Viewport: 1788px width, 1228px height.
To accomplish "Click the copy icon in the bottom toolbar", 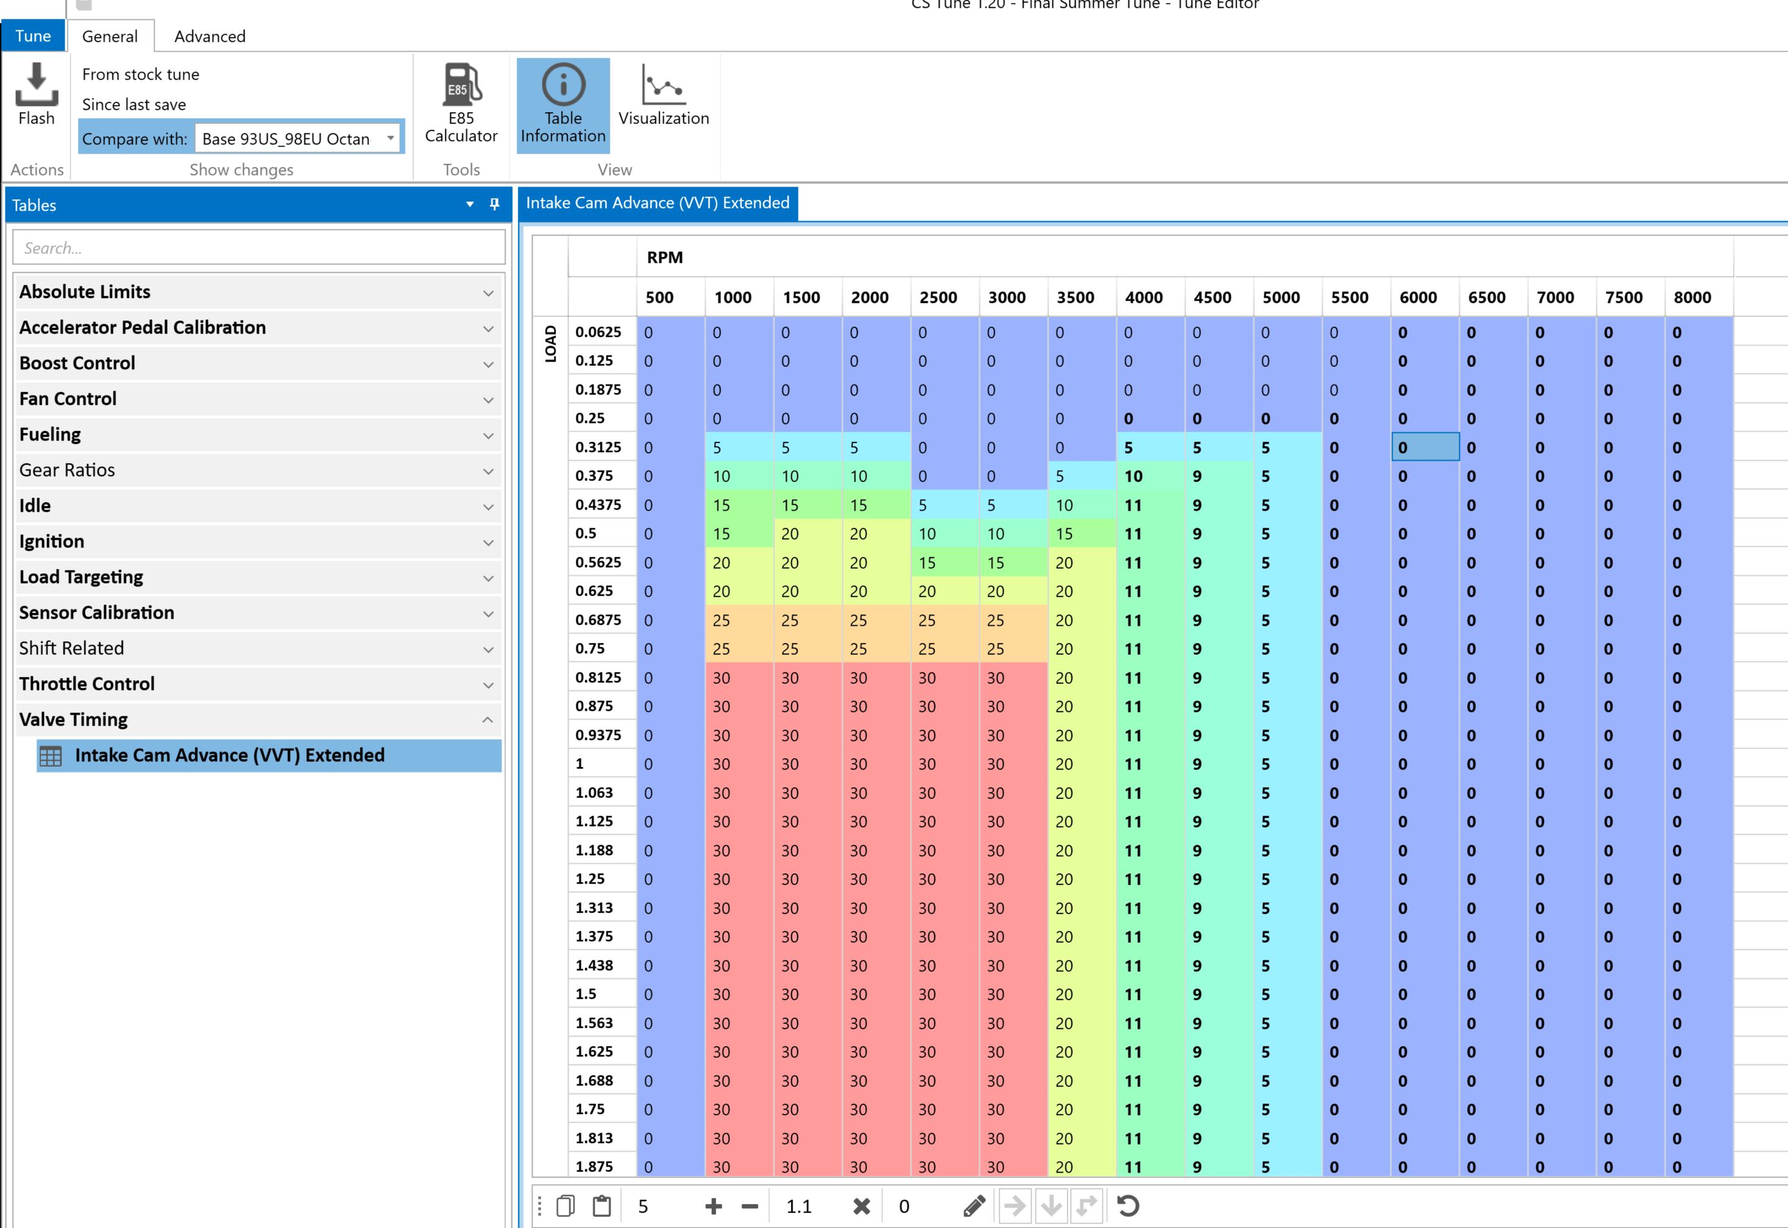I will pyautogui.click(x=566, y=1205).
